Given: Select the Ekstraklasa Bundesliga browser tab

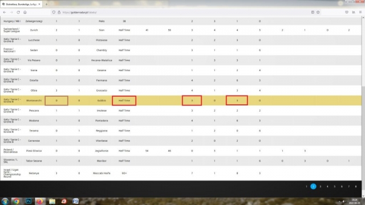Looking at the screenshot, I should pos(21,4).
